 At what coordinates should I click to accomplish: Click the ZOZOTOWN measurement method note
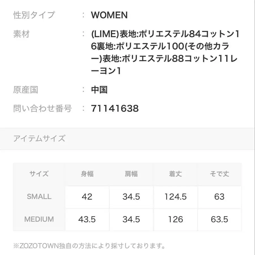click(89, 245)
